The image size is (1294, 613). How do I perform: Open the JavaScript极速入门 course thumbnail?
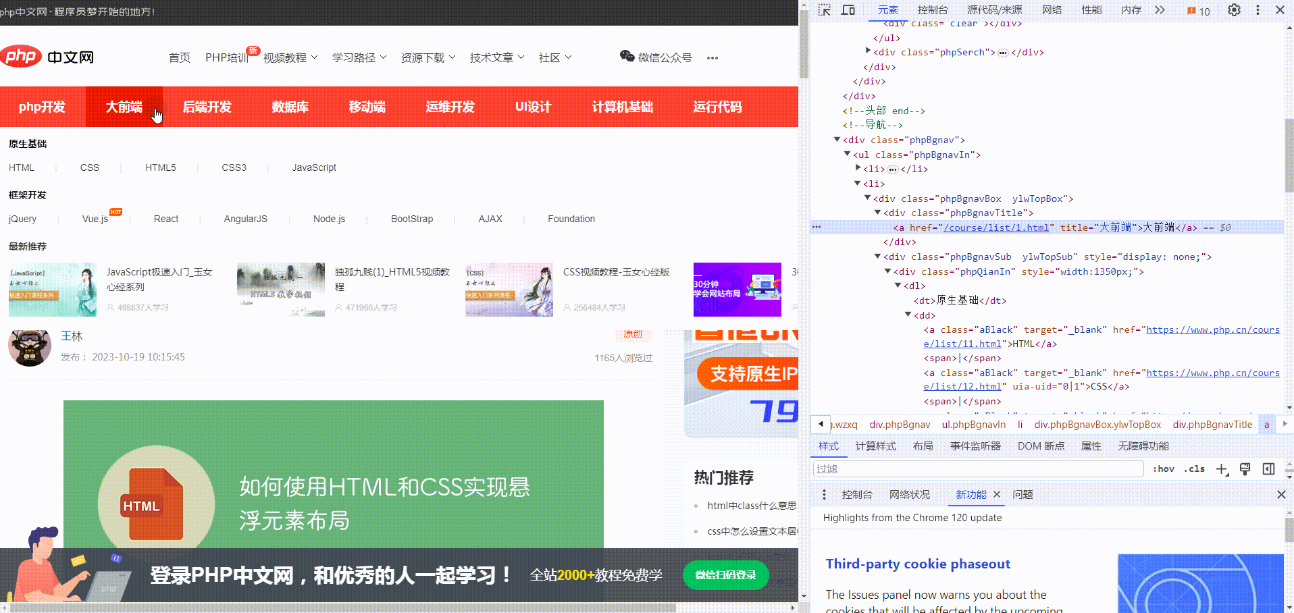tap(53, 290)
